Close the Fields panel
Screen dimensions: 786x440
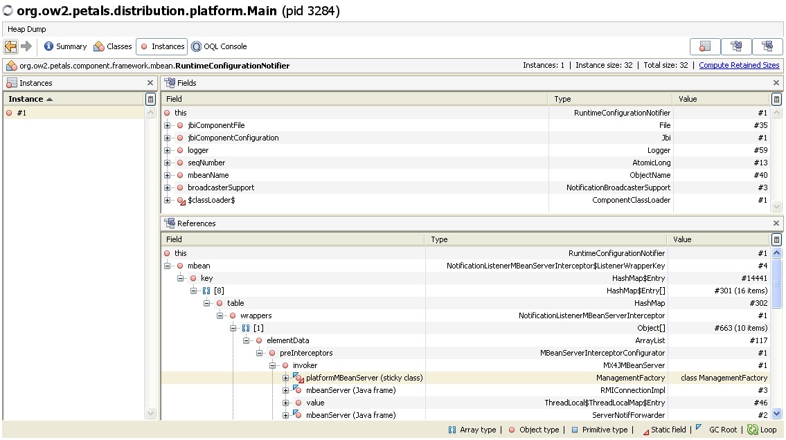776,83
